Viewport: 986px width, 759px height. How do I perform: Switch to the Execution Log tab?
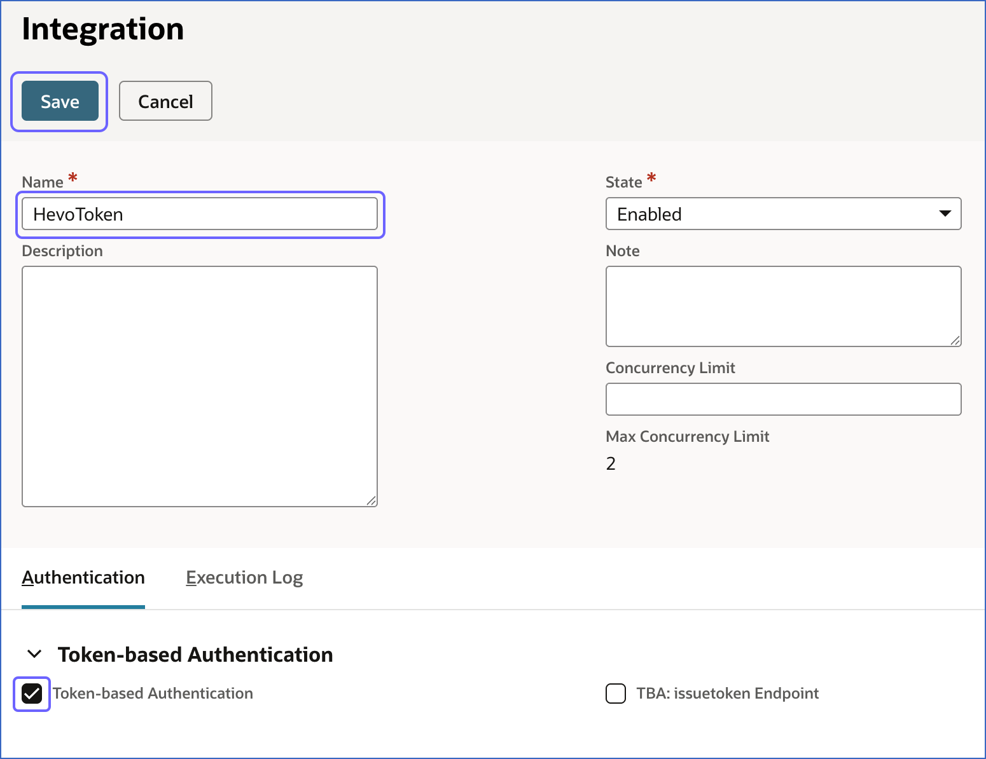pyautogui.click(x=244, y=577)
